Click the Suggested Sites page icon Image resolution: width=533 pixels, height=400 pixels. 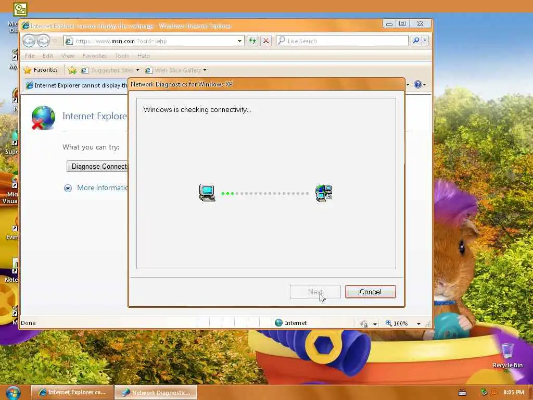tap(84, 70)
